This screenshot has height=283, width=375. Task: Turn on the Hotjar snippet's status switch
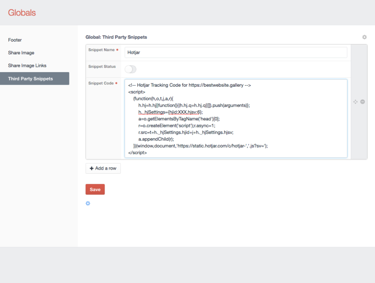130,69
